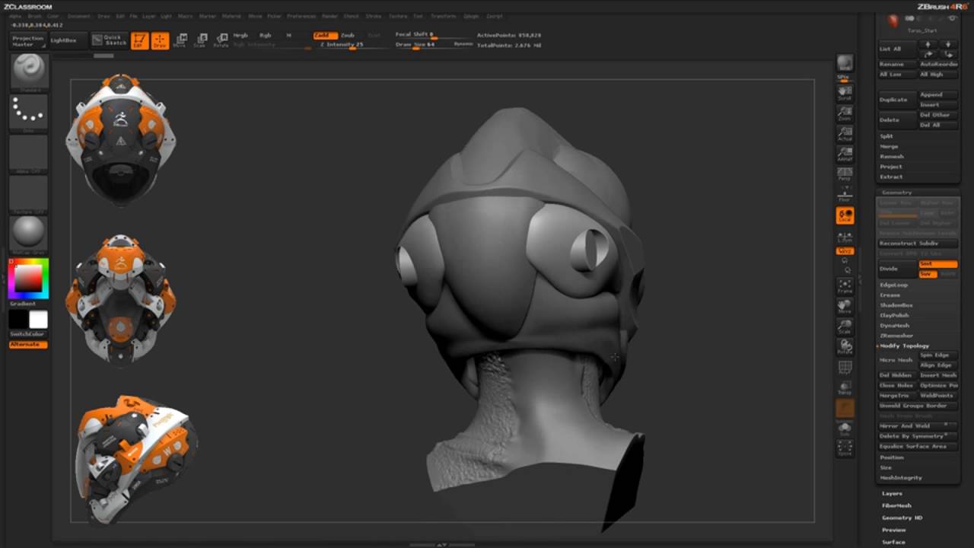Viewport: 974px width, 548px height.
Task: Click the Duplicate subtool button
Action: pos(897,100)
